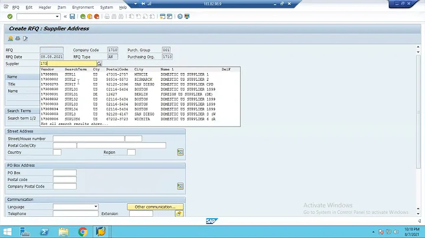Click the blue Help question mark icon
Image resolution: width=425 pixels, height=238 pixels.
180,16
